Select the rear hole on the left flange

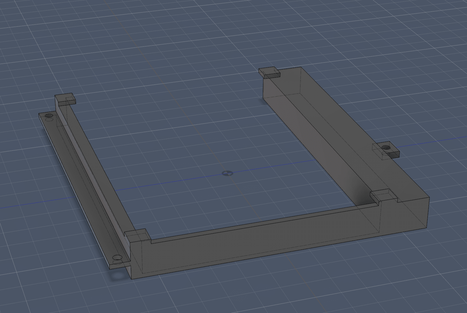49,116
